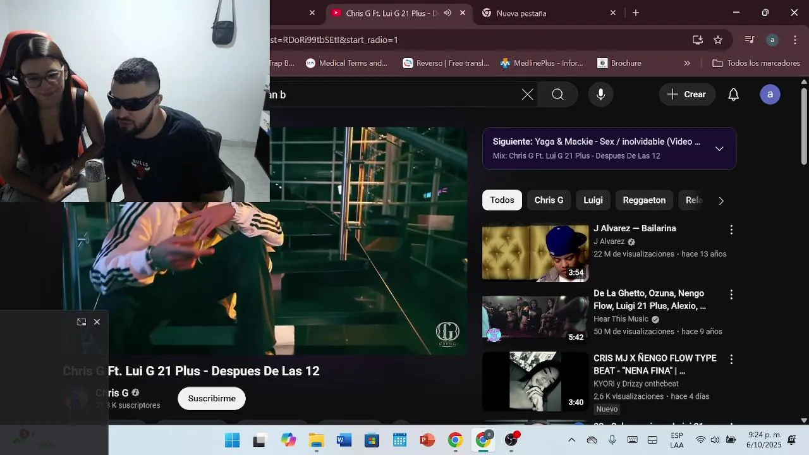Show hidden system tray icons
Viewport: 809px width, 455px height.
tap(572, 440)
